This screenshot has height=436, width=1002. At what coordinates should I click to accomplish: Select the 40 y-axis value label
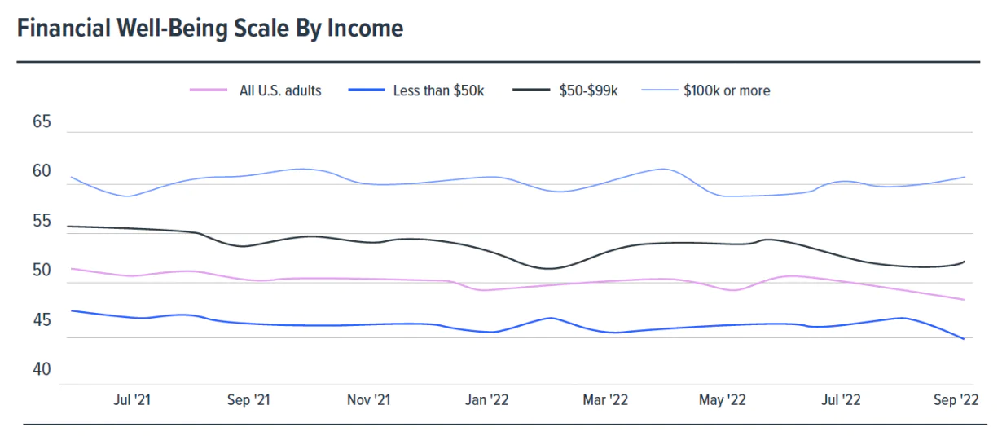[42, 370]
